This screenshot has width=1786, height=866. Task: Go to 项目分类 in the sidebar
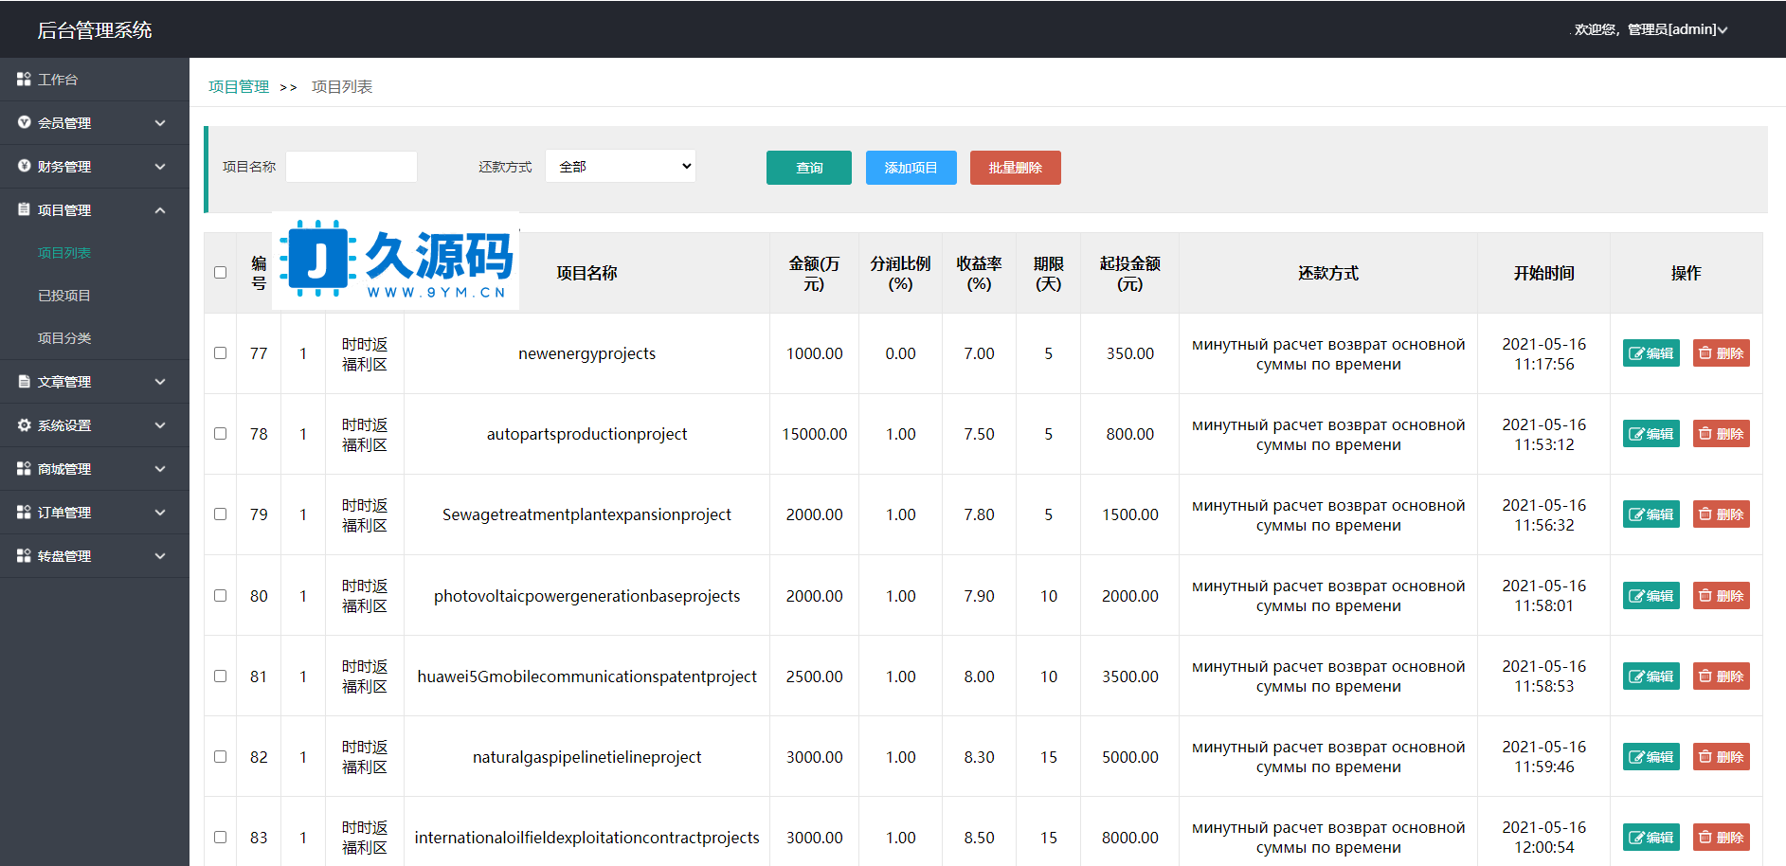pos(64,338)
